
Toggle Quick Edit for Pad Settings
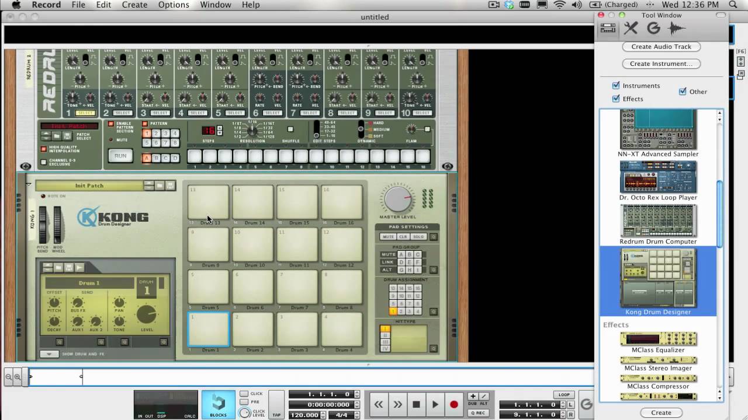click(433, 237)
